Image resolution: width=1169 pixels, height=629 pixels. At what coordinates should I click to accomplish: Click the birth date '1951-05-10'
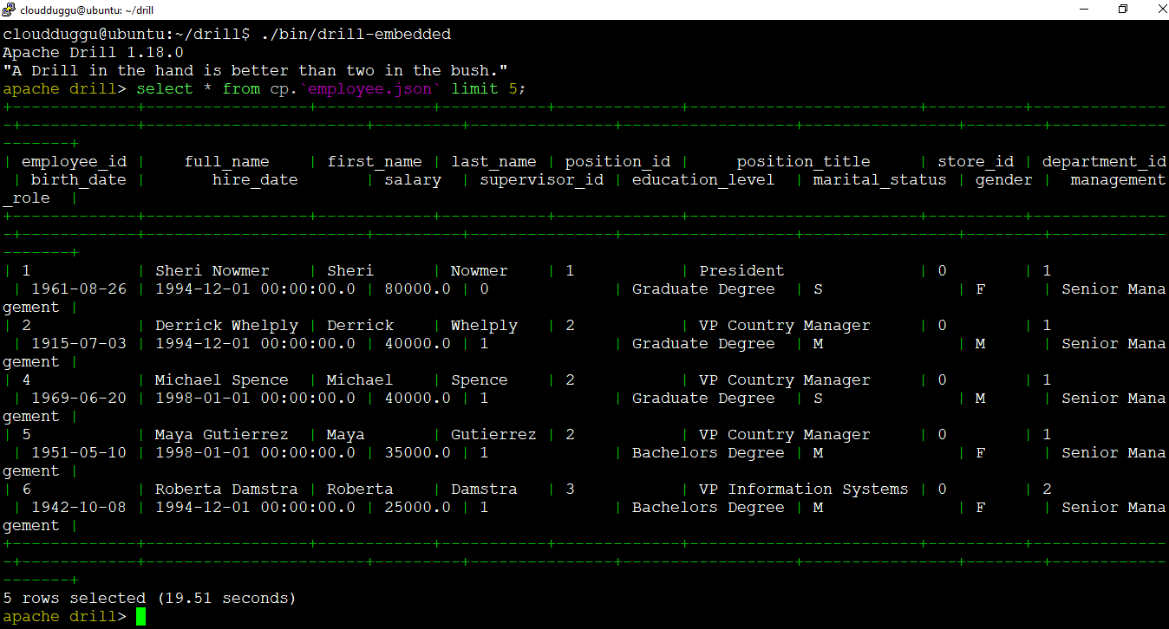pos(78,453)
